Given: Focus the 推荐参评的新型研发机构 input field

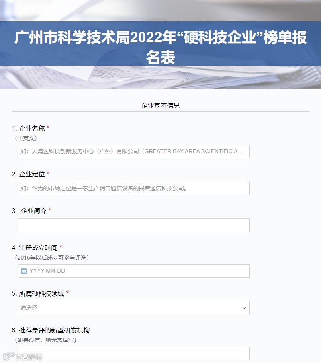Looking at the screenshot, I should pos(134,353).
